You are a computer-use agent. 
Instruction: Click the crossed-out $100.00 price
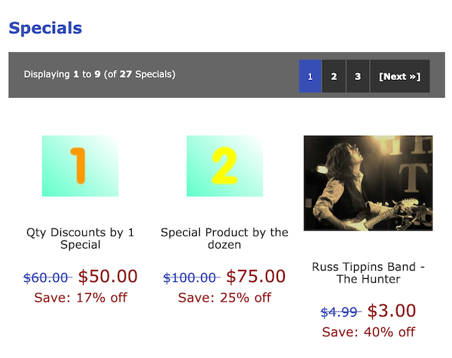pyautogui.click(x=190, y=278)
